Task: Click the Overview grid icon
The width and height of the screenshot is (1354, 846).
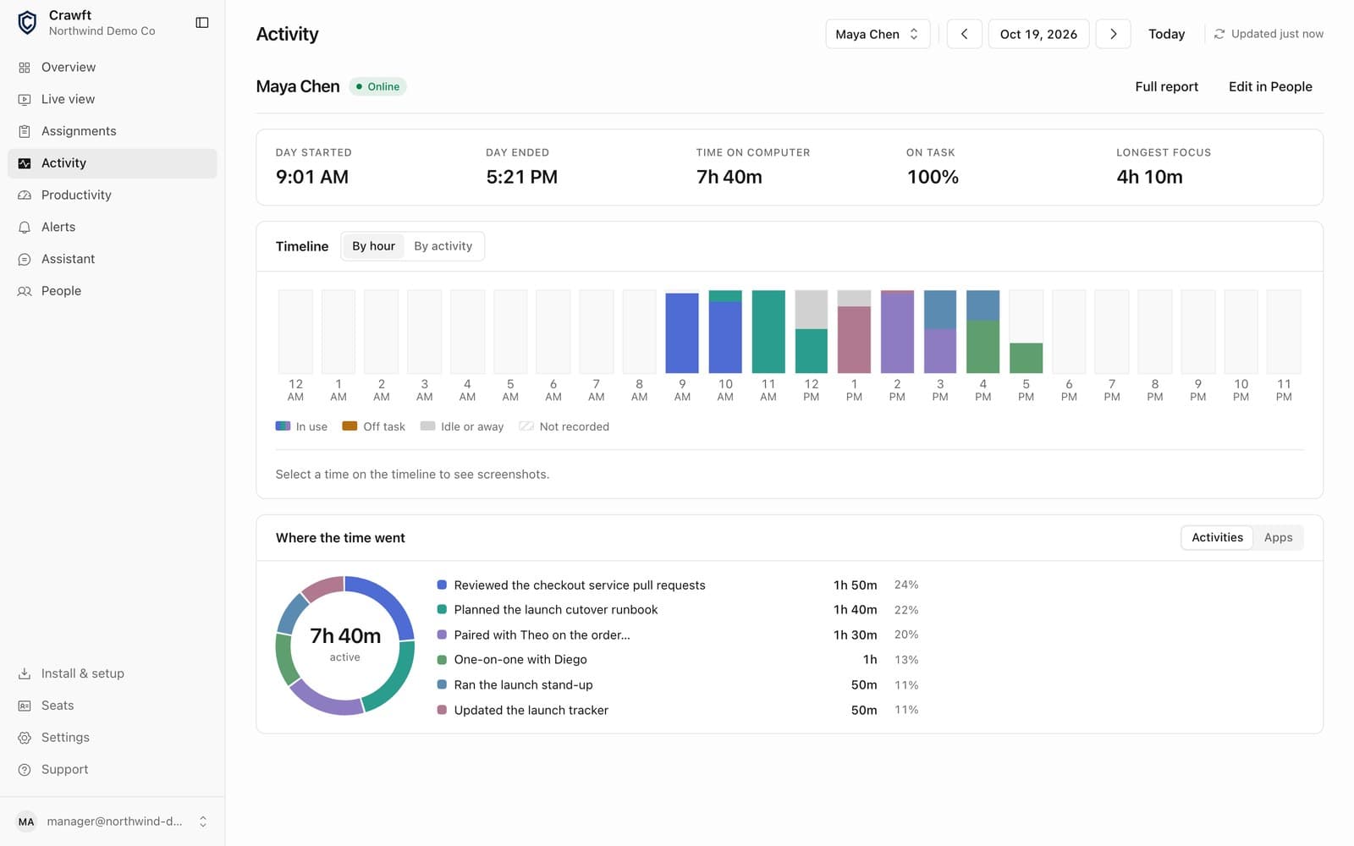Action: 25,68
